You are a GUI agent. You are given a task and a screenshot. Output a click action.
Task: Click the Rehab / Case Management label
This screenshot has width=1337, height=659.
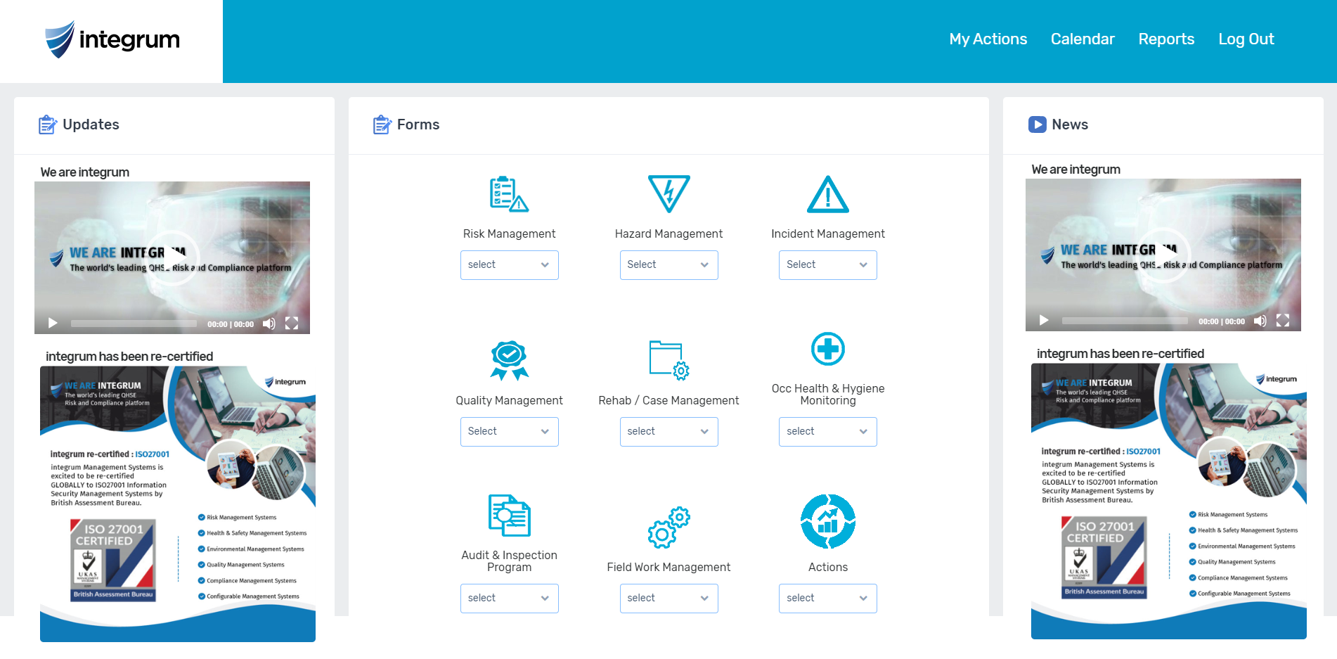pyautogui.click(x=668, y=401)
